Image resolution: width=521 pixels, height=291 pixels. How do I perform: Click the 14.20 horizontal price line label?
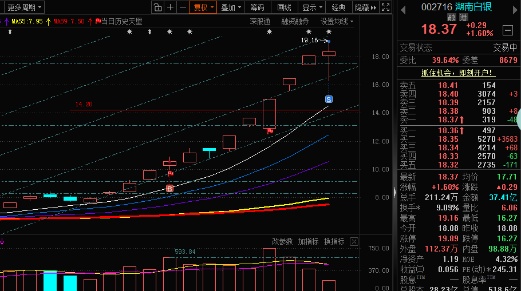coord(84,104)
